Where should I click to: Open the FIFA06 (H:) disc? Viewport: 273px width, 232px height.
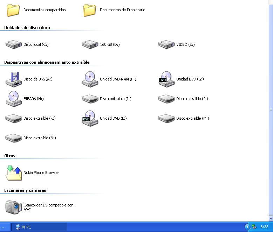(14, 99)
